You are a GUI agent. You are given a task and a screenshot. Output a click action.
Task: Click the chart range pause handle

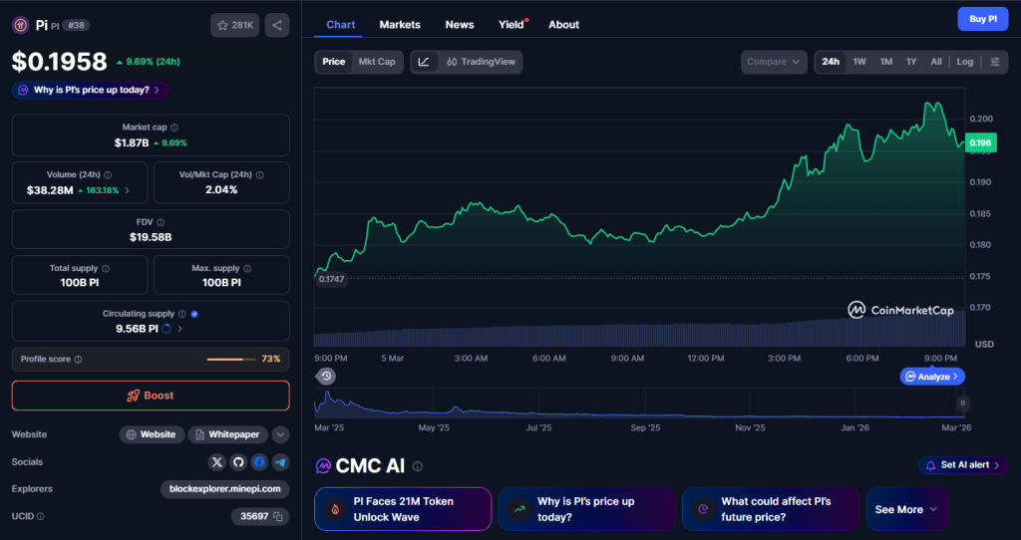(963, 404)
